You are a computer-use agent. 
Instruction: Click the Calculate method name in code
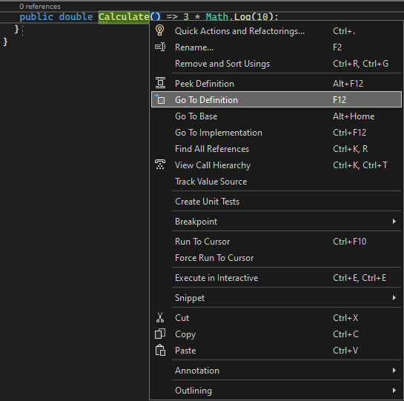pos(124,17)
